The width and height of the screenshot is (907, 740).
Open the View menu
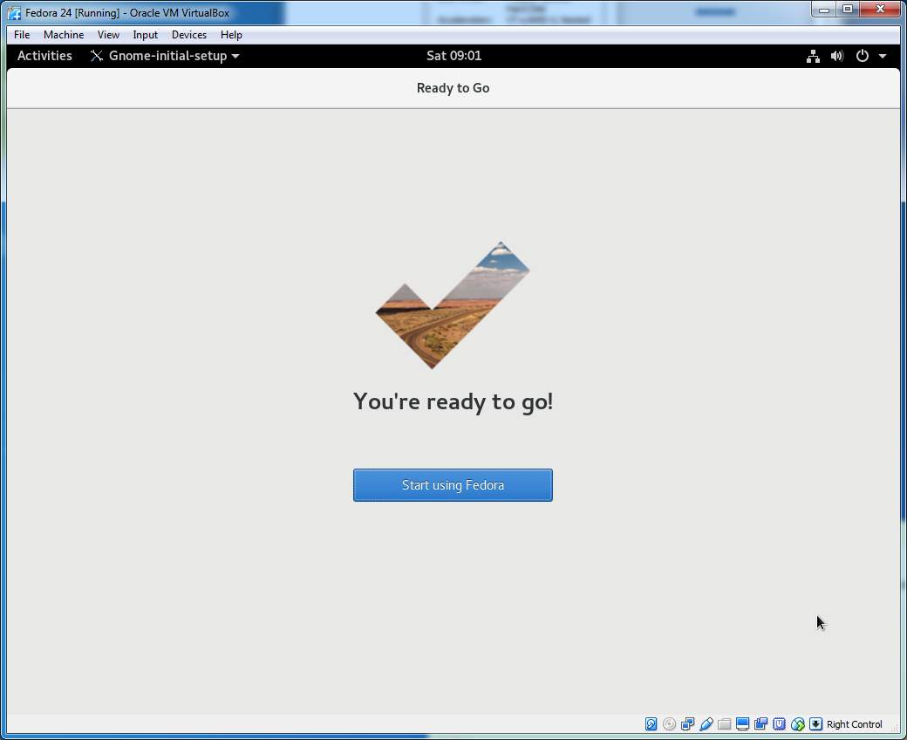tap(108, 35)
